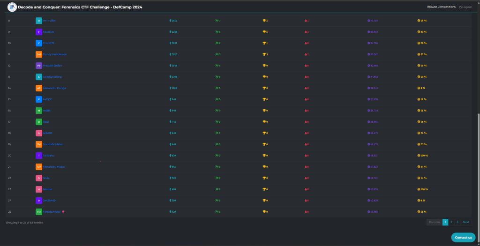Image resolution: width=480 pixels, height=246 pixels.
Task: Open the FeDEX player profile link
Action: (47, 99)
